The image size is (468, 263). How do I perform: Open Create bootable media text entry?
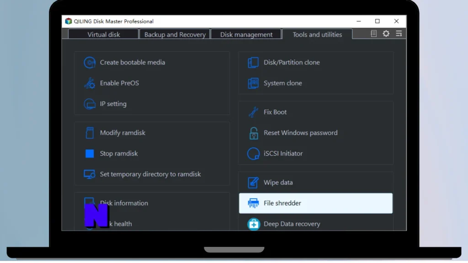pyautogui.click(x=133, y=62)
